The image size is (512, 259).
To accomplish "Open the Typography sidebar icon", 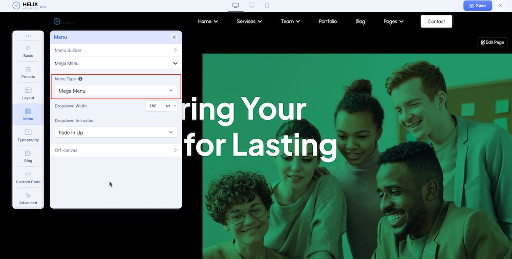I will tap(28, 132).
